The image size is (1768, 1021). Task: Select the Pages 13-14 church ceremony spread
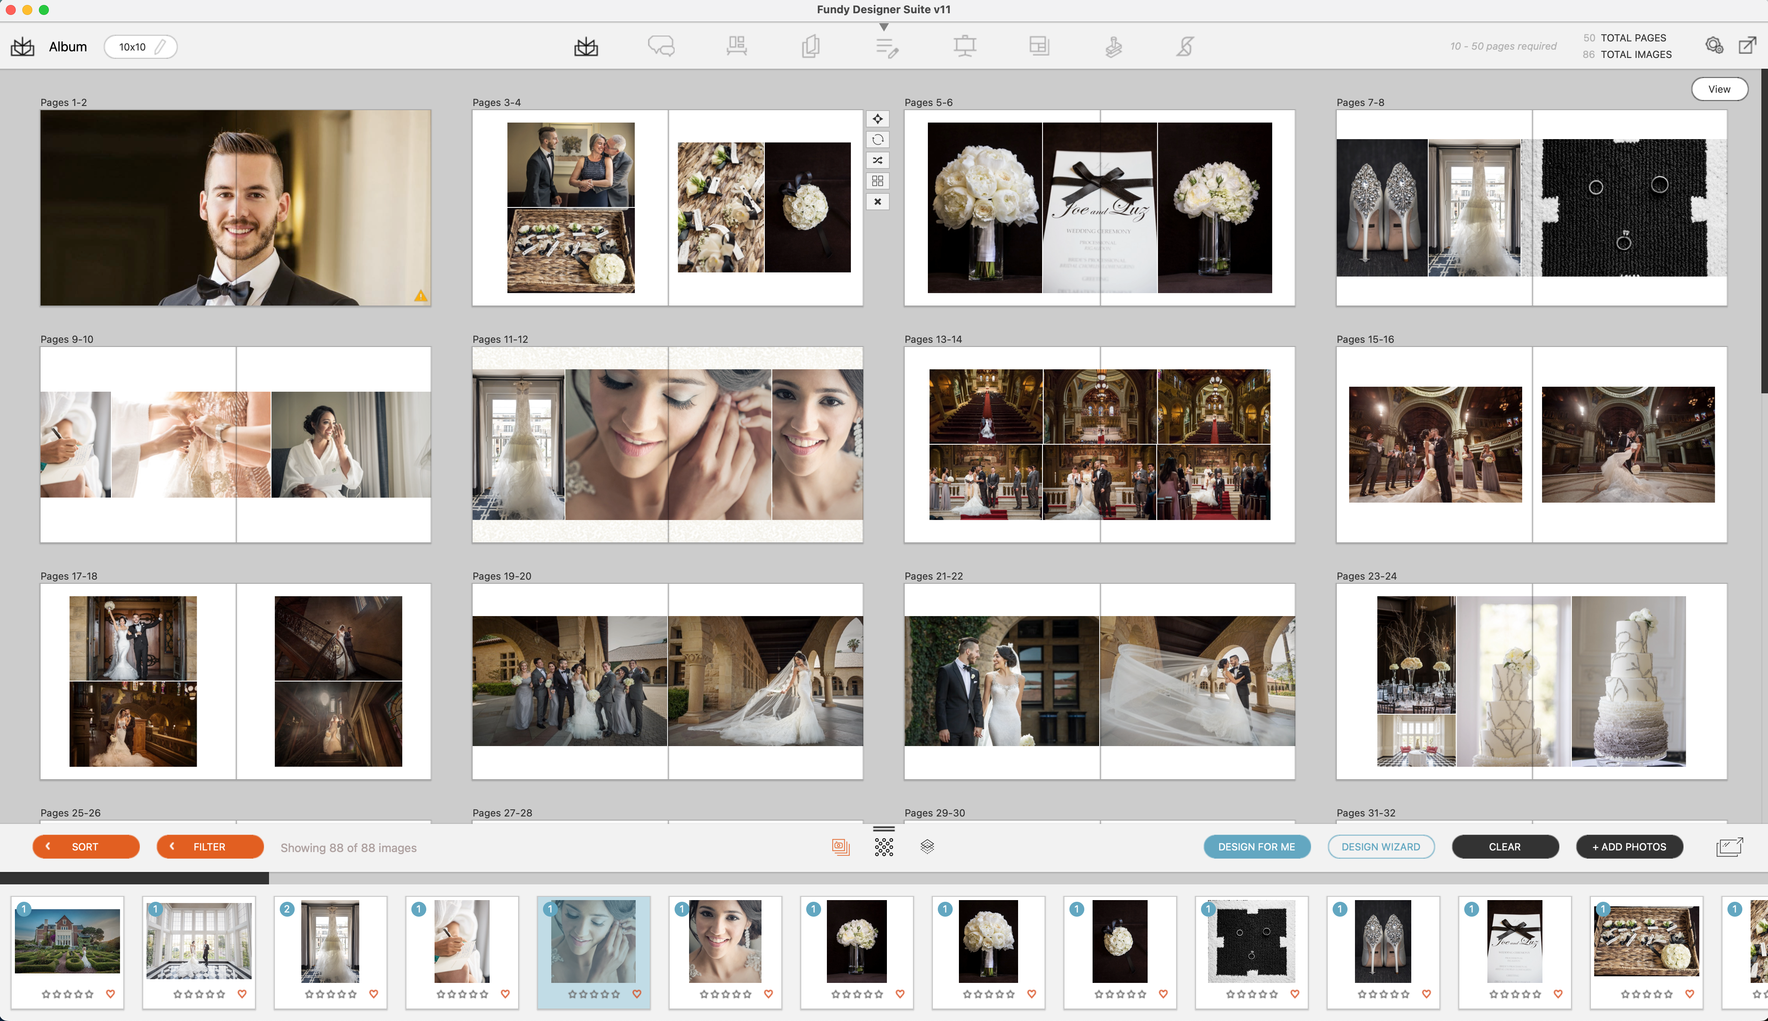click(1100, 445)
